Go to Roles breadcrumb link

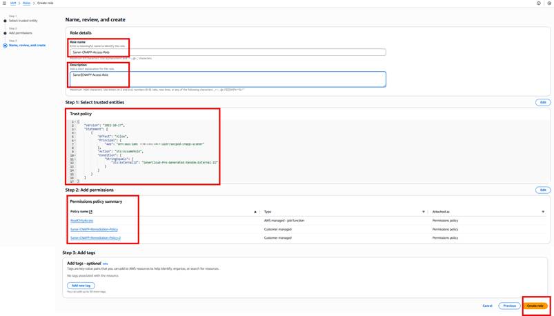26,3
